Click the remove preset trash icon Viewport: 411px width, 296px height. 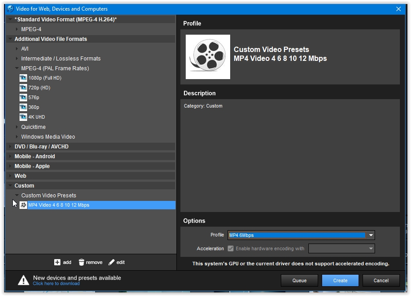tap(81, 262)
